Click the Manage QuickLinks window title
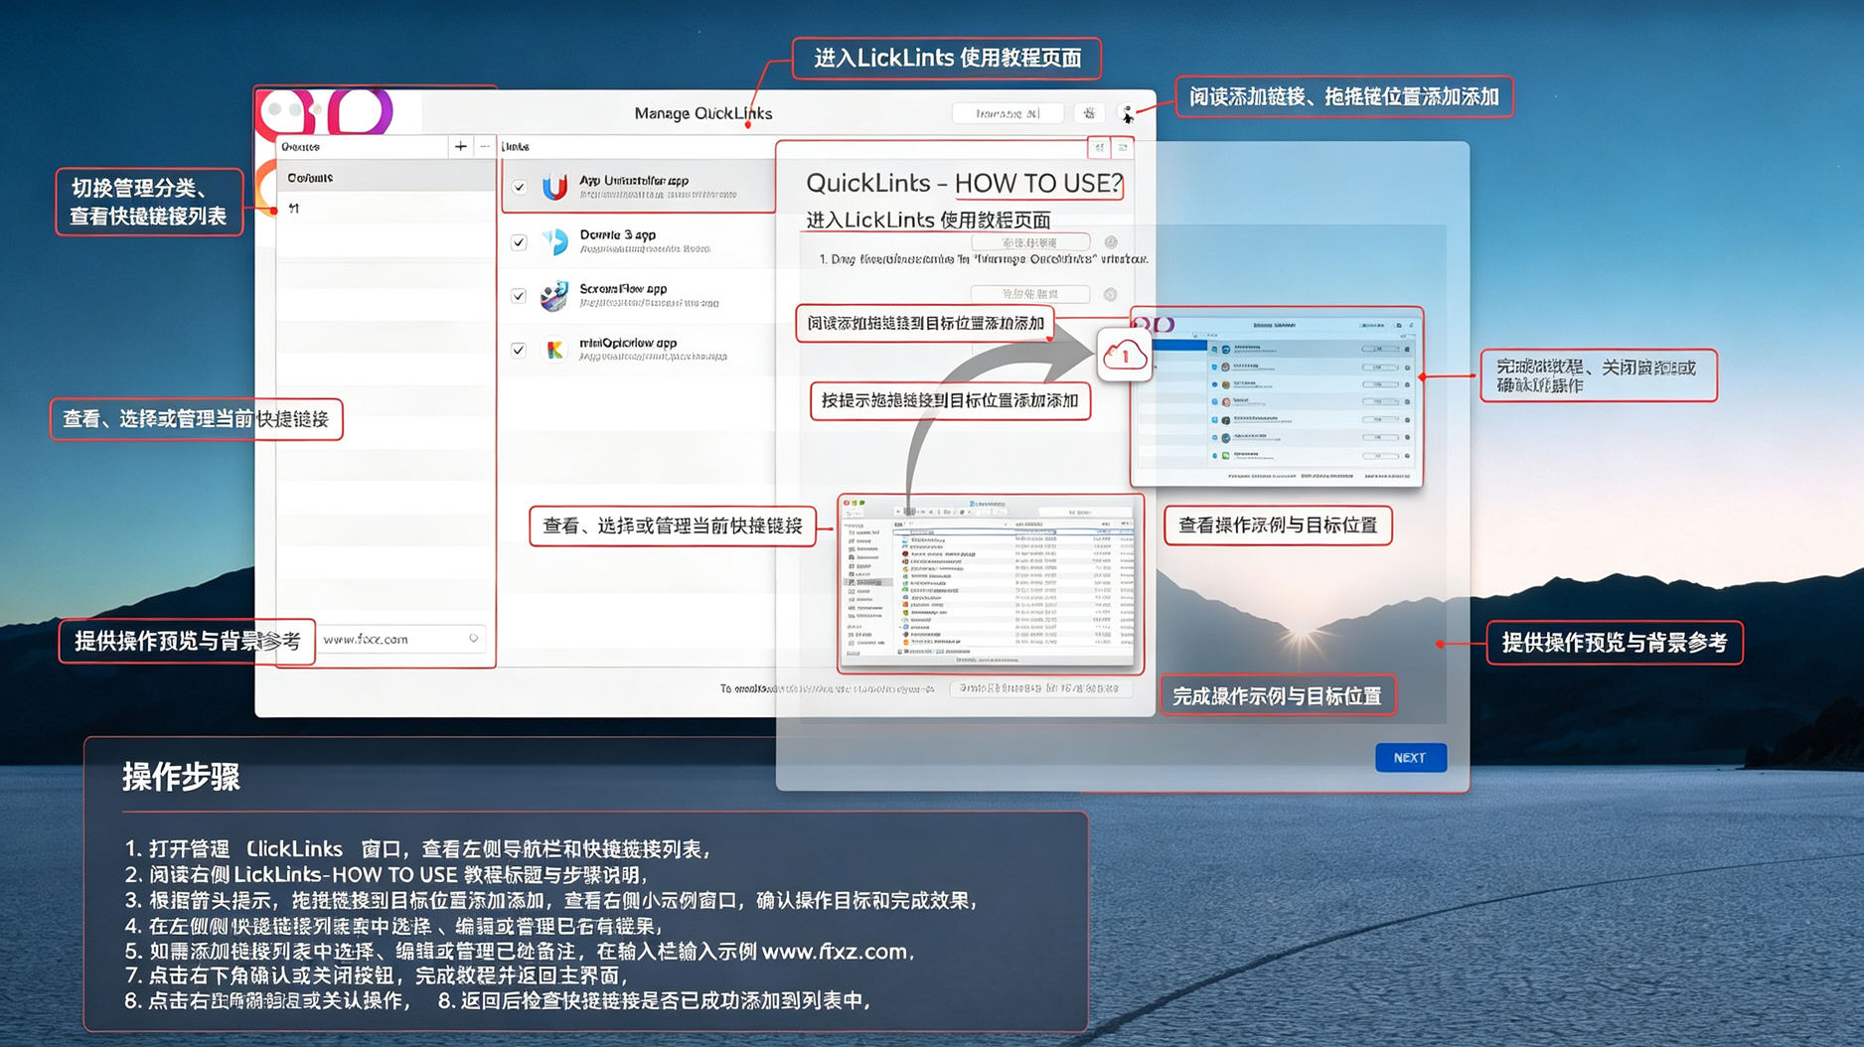 702,113
